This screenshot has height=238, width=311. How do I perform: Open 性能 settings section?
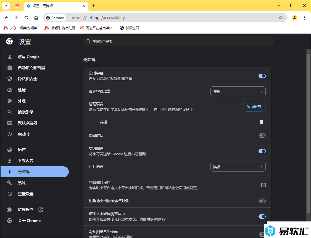click(22, 90)
